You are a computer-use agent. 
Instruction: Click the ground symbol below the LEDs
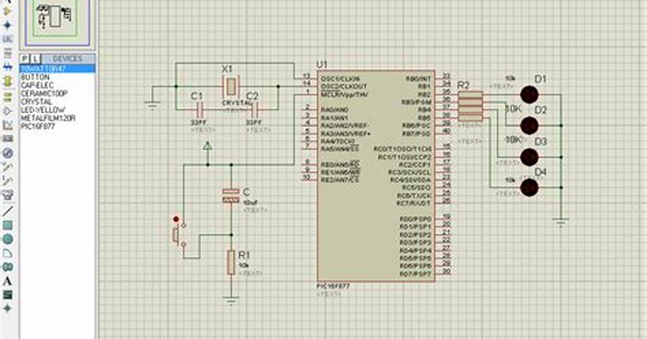(x=560, y=223)
